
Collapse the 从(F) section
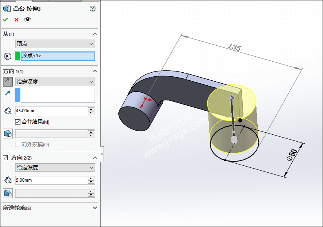(x=95, y=34)
